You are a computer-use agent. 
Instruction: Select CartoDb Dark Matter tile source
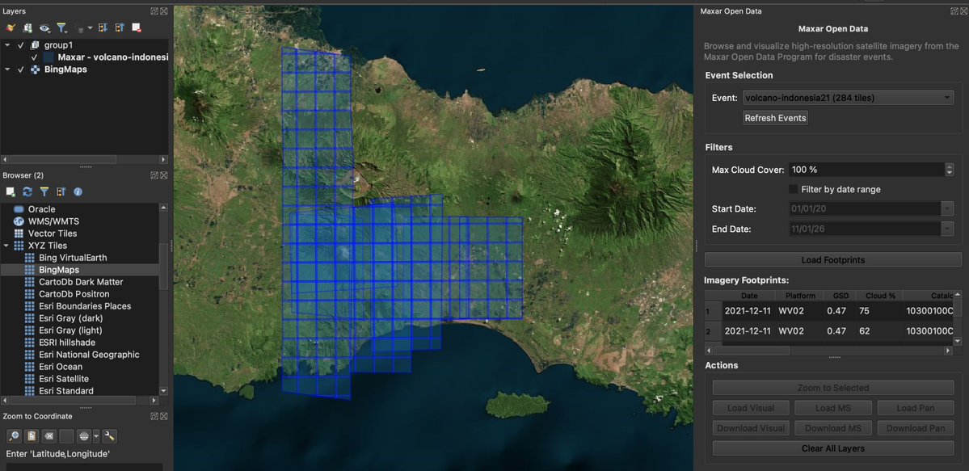coord(81,282)
